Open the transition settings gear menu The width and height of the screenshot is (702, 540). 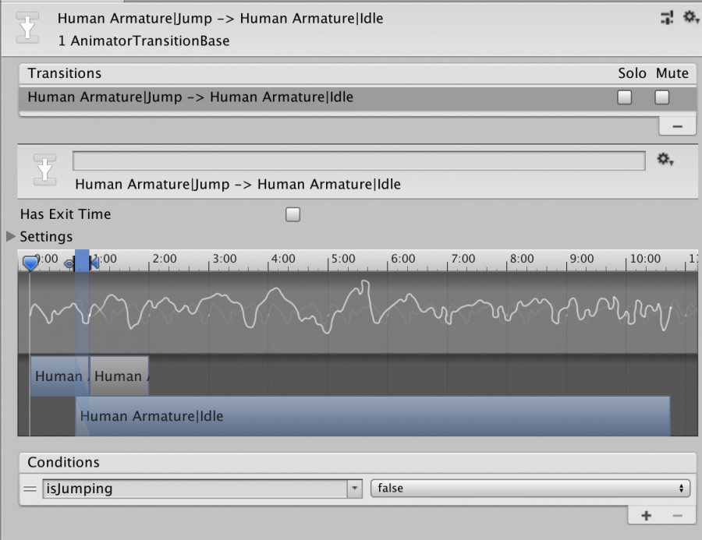665,159
